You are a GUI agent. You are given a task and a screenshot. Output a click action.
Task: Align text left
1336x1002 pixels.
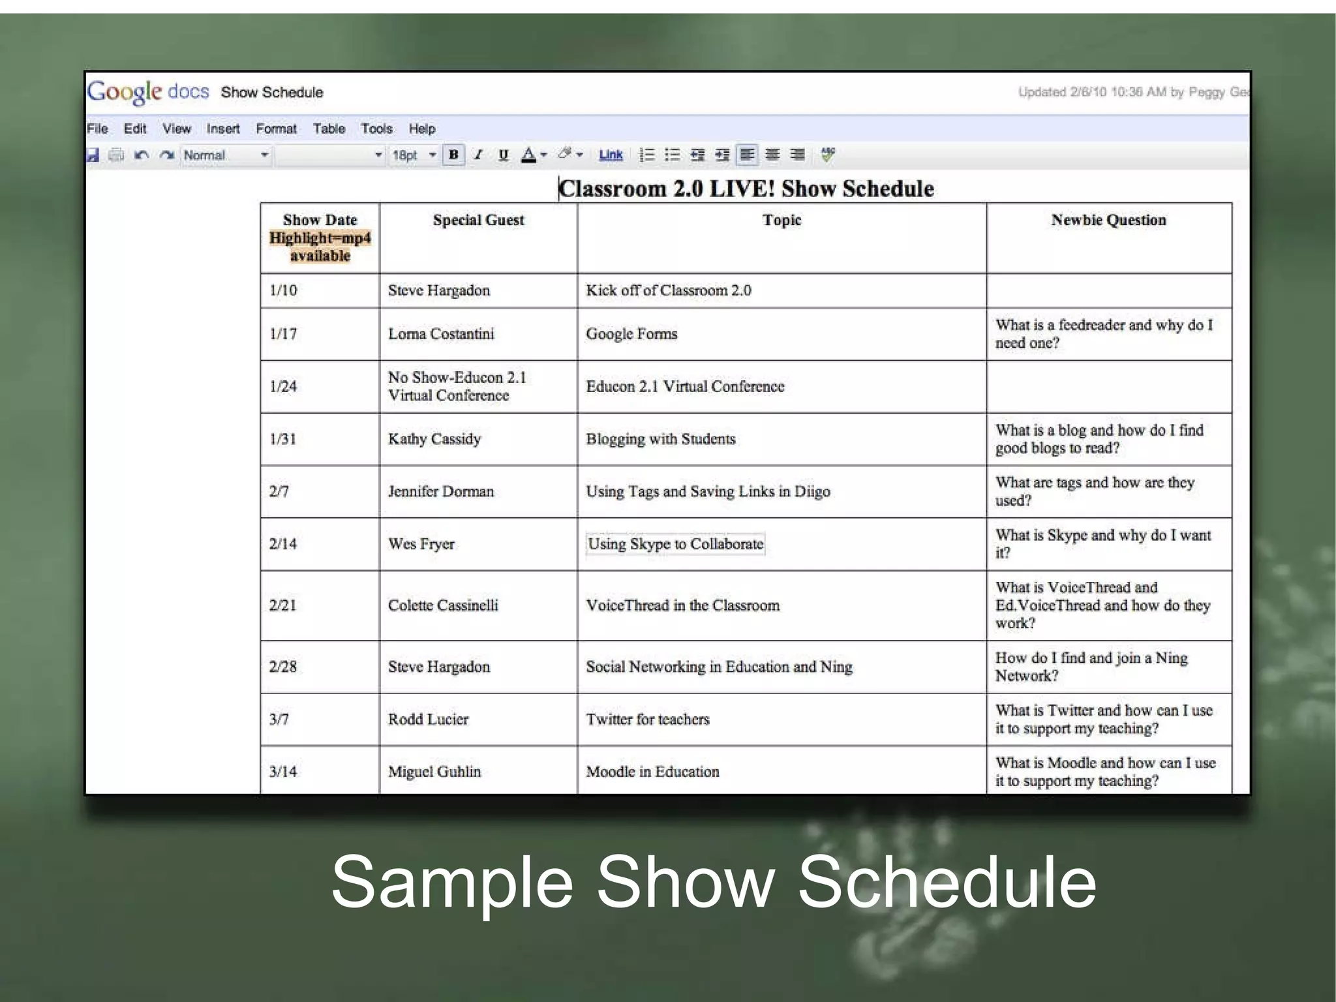click(747, 155)
